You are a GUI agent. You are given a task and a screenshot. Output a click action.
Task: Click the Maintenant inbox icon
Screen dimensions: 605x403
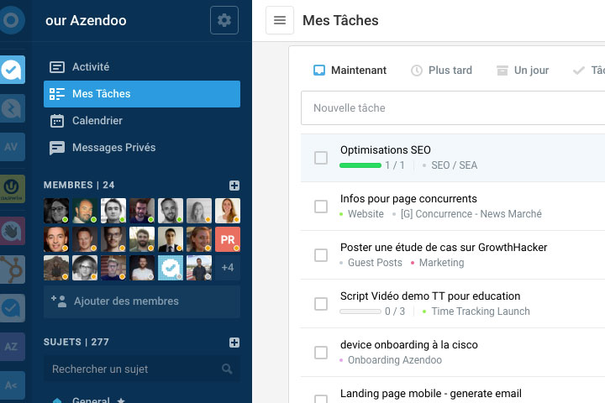(319, 71)
